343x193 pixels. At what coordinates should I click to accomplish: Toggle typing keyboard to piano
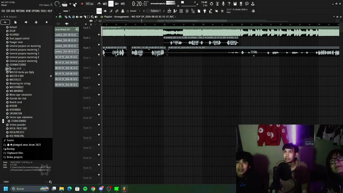[x=99, y=11]
